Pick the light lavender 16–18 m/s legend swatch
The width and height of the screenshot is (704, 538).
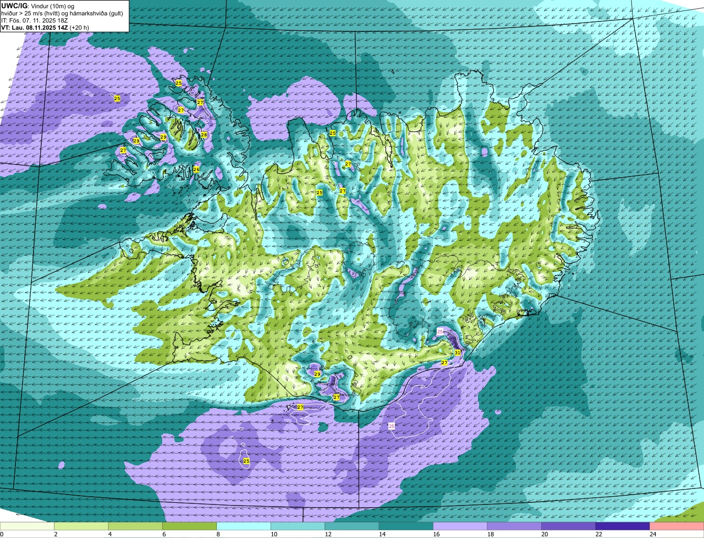pyautogui.click(x=460, y=526)
